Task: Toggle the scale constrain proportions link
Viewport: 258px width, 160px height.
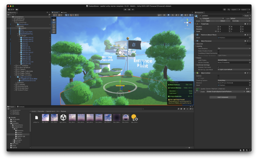Action: [x=216, y=31]
